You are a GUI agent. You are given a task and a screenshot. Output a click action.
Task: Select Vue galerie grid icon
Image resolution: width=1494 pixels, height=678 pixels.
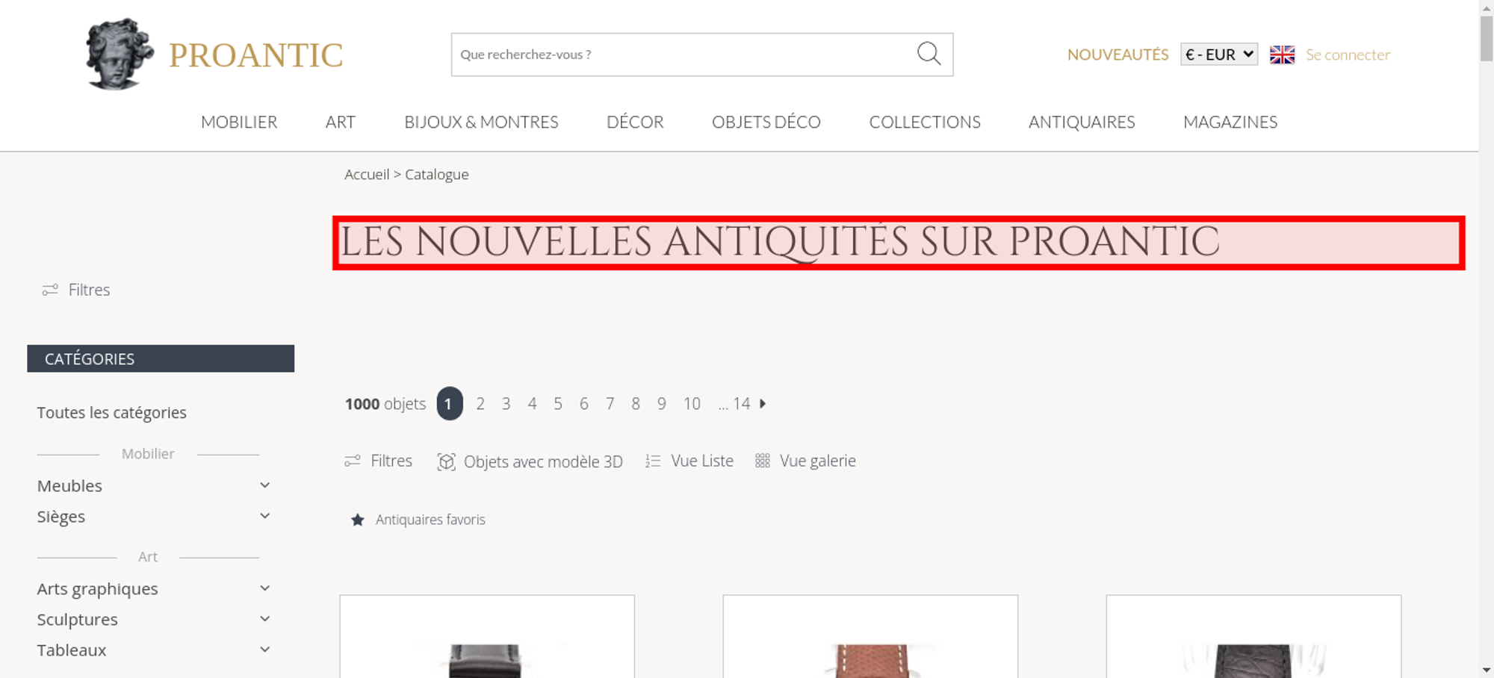click(762, 461)
